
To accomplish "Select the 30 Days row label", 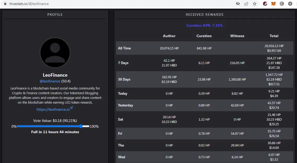I will pyautogui.click(x=124, y=79).
